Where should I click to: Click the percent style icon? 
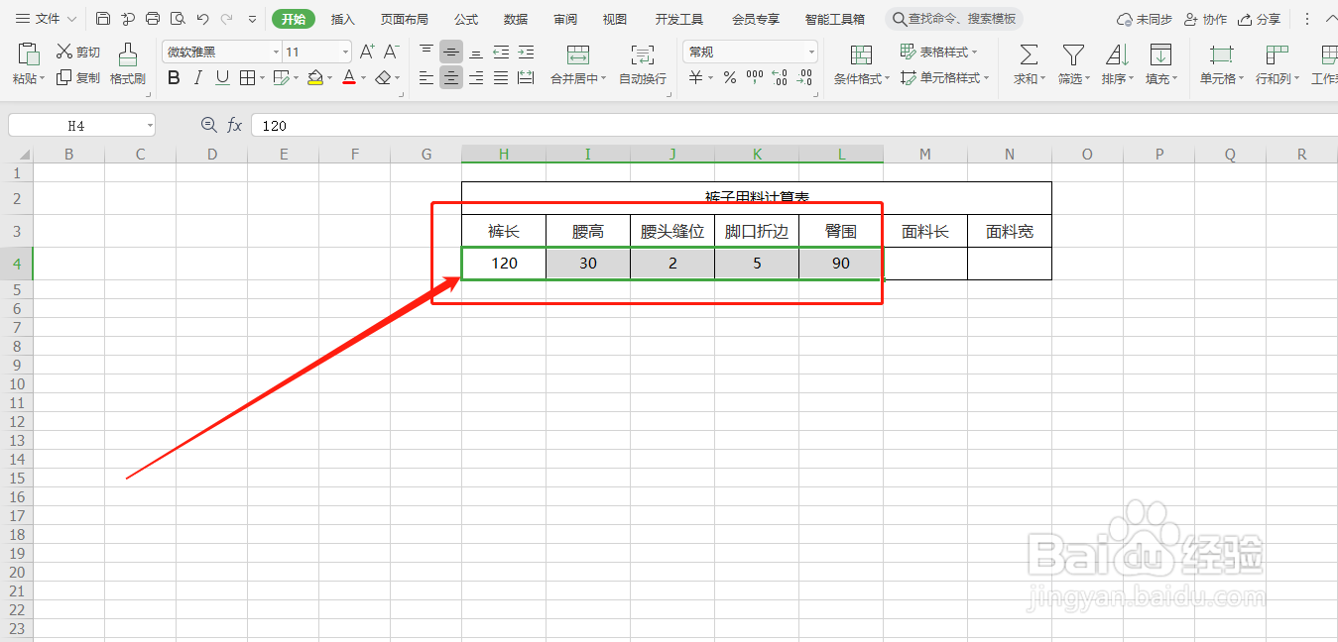pos(728,78)
